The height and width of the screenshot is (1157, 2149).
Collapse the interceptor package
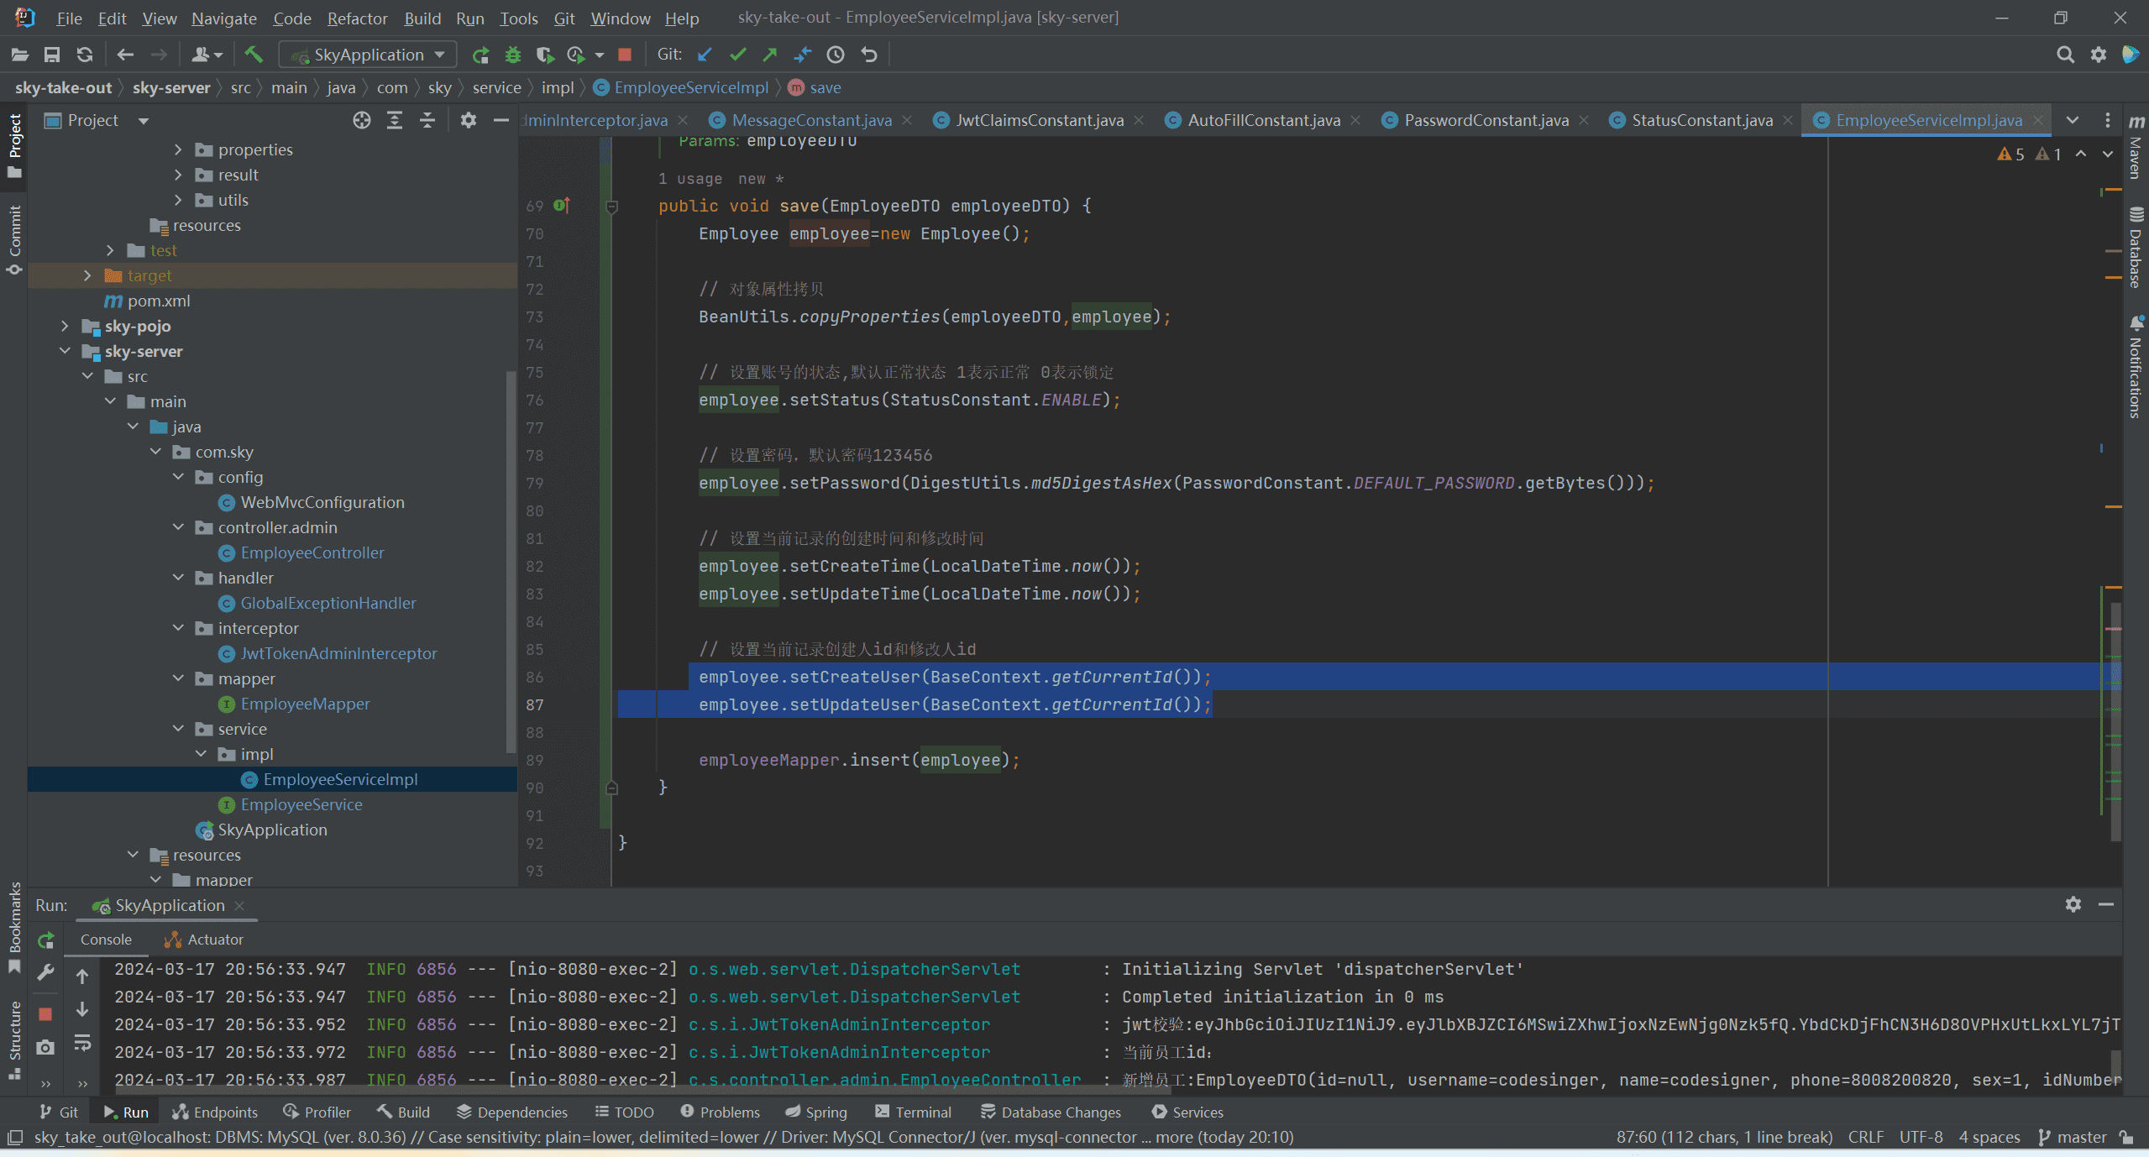tap(178, 628)
